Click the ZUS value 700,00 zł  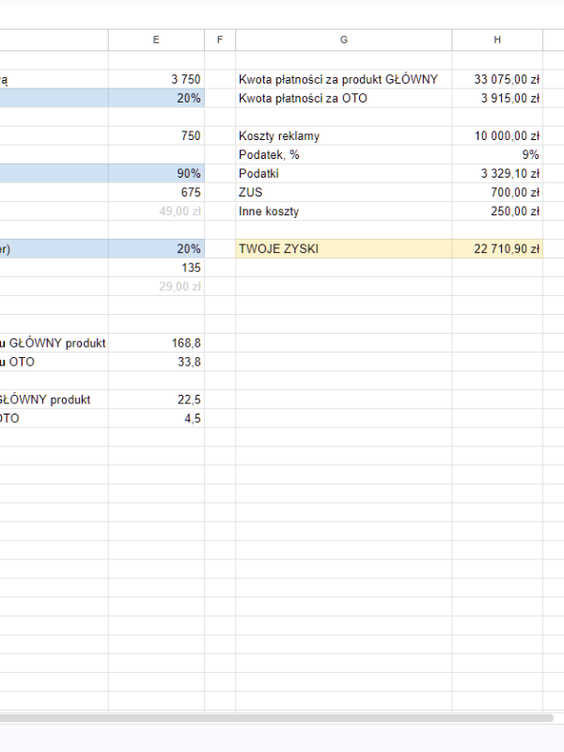pos(496,193)
